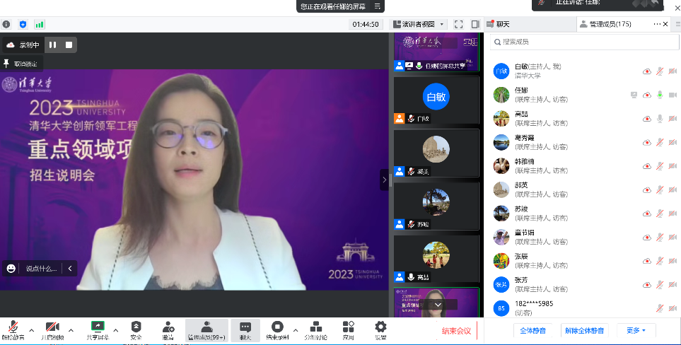681x345 pixels.
Task: Select participant 葛秀霞 in the list
Action: coord(584,142)
